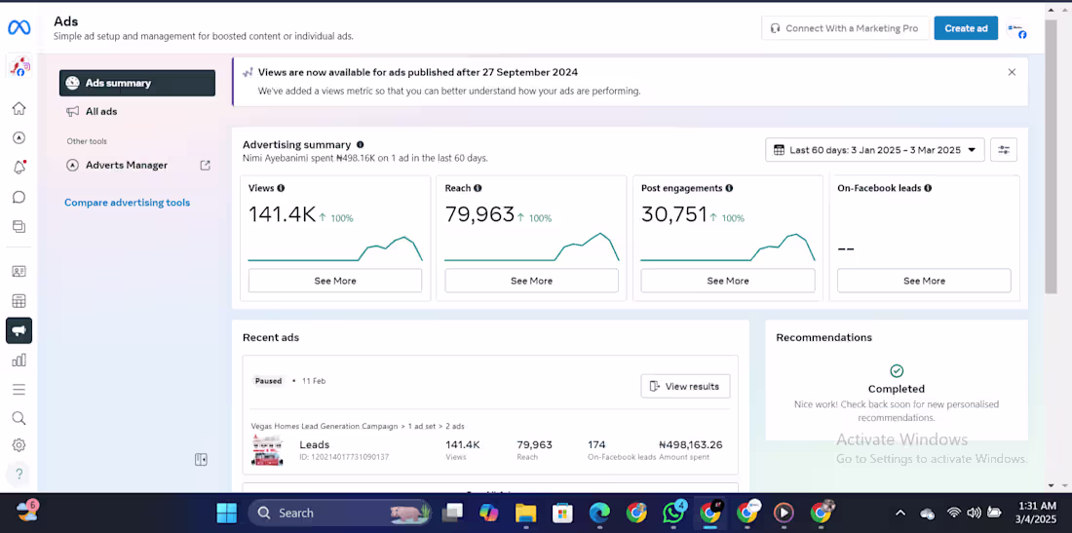Click the Create ad button
This screenshot has width=1072, height=533.
966,28
